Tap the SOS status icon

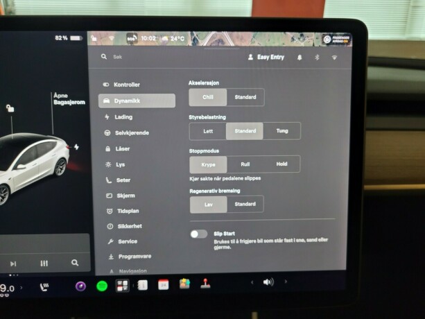click(132, 38)
